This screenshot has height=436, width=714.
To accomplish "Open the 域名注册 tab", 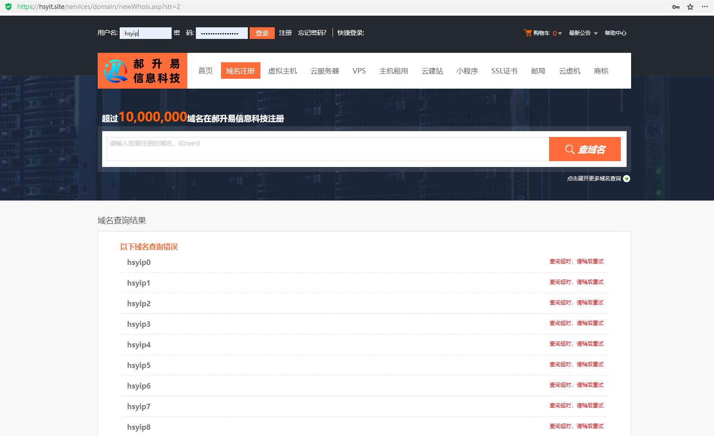I will 240,71.
